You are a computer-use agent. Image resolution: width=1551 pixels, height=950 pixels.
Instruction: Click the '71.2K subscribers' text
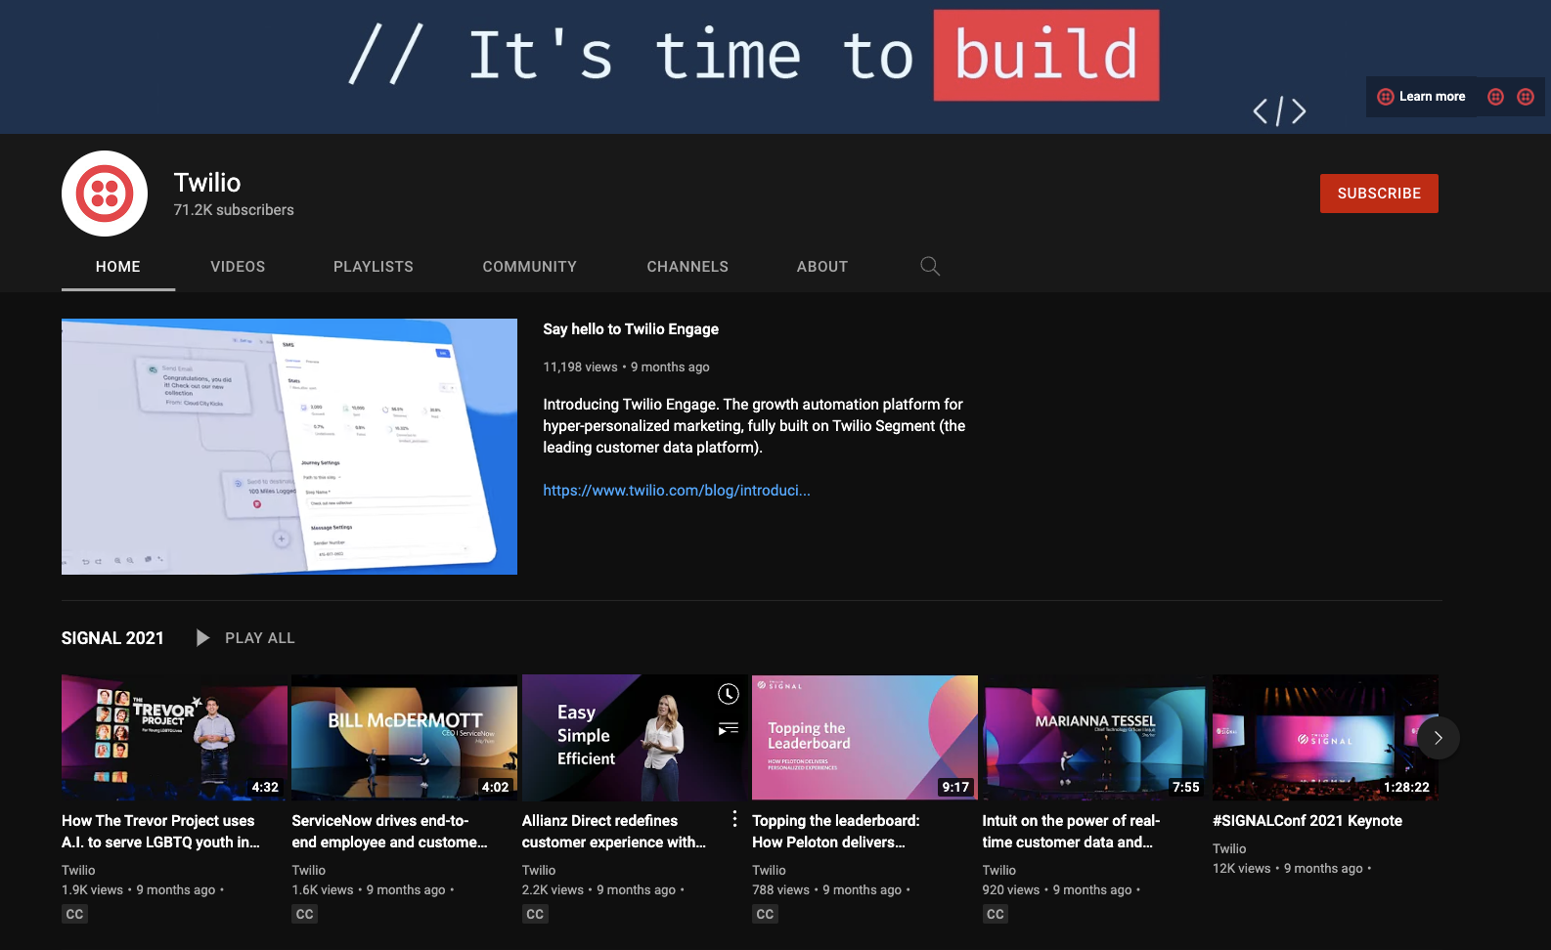pos(234,210)
